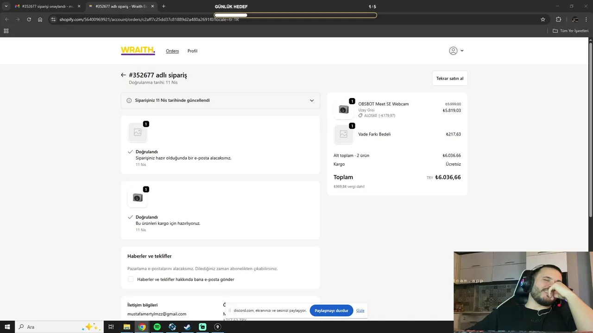
Task: Click the placeholder thumbnail in the first shipment card
Action: 138,132
